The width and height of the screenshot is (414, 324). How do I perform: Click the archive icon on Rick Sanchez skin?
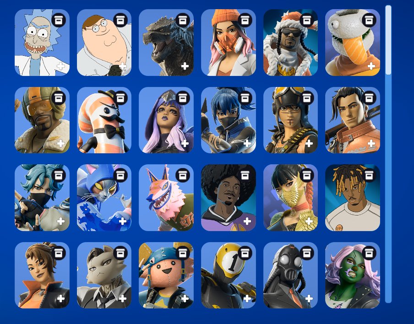point(59,20)
